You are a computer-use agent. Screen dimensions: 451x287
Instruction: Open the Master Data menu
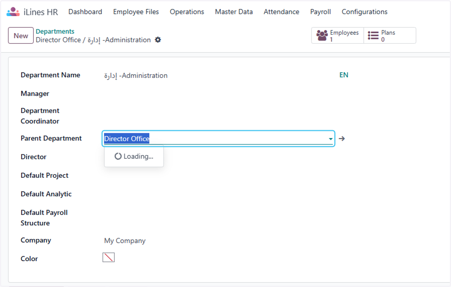(234, 12)
